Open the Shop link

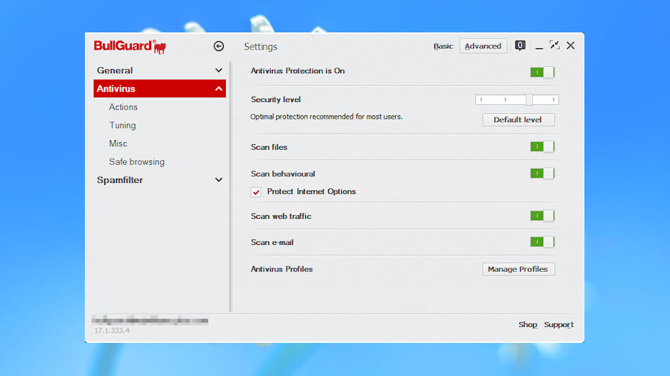[528, 325]
